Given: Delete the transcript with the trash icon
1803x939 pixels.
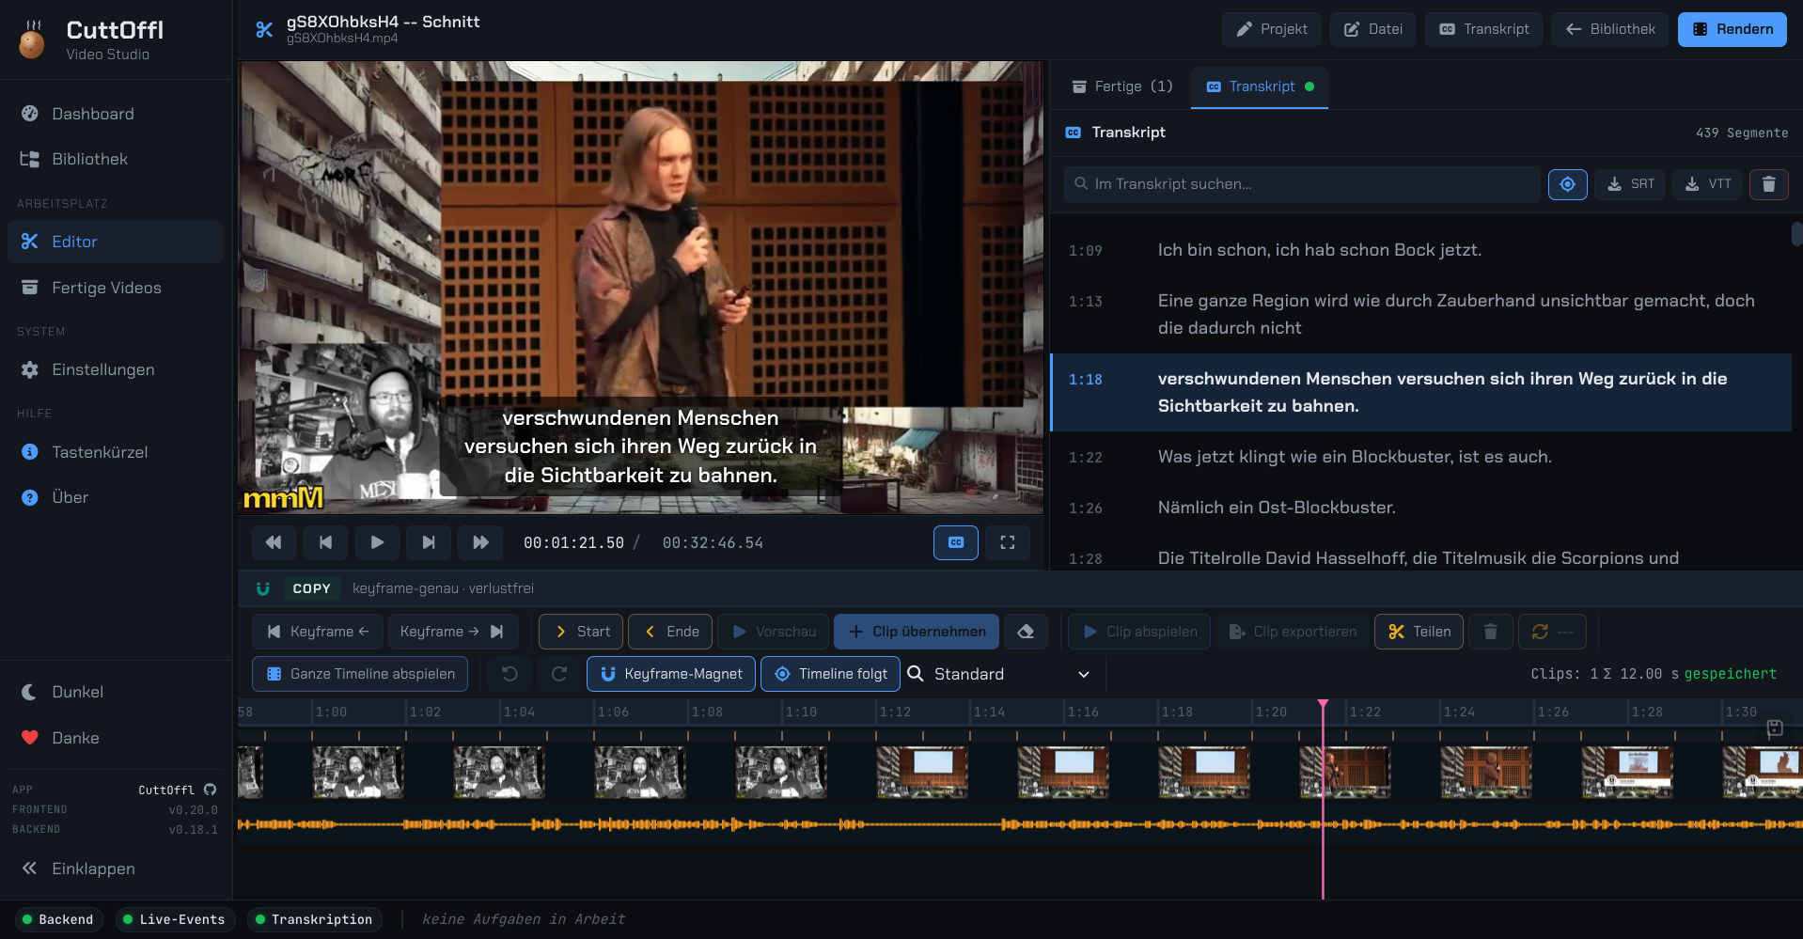Looking at the screenshot, I should point(1768,184).
